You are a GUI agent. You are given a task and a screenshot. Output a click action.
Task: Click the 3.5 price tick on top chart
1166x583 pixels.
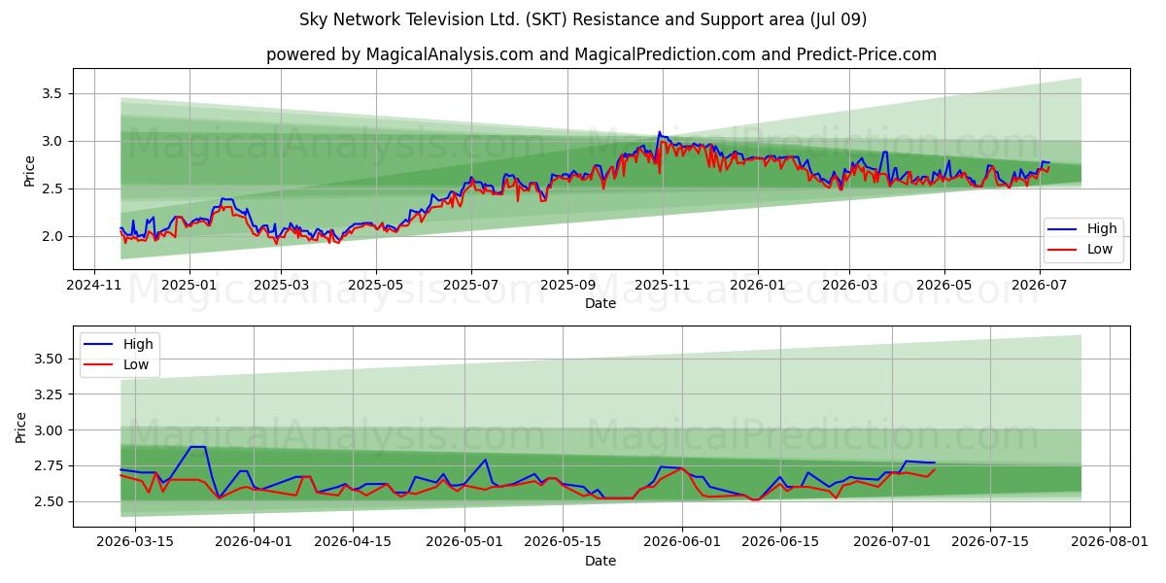pyautogui.click(x=51, y=93)
